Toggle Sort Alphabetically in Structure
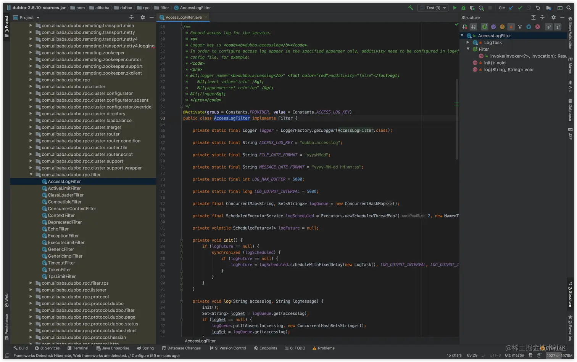The width and height of the screenshot is (577, 362). coord(473,27)
